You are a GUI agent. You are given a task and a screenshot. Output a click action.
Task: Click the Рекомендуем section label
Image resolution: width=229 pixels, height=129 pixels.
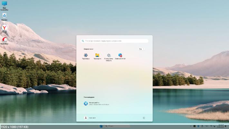coord(89,97)
